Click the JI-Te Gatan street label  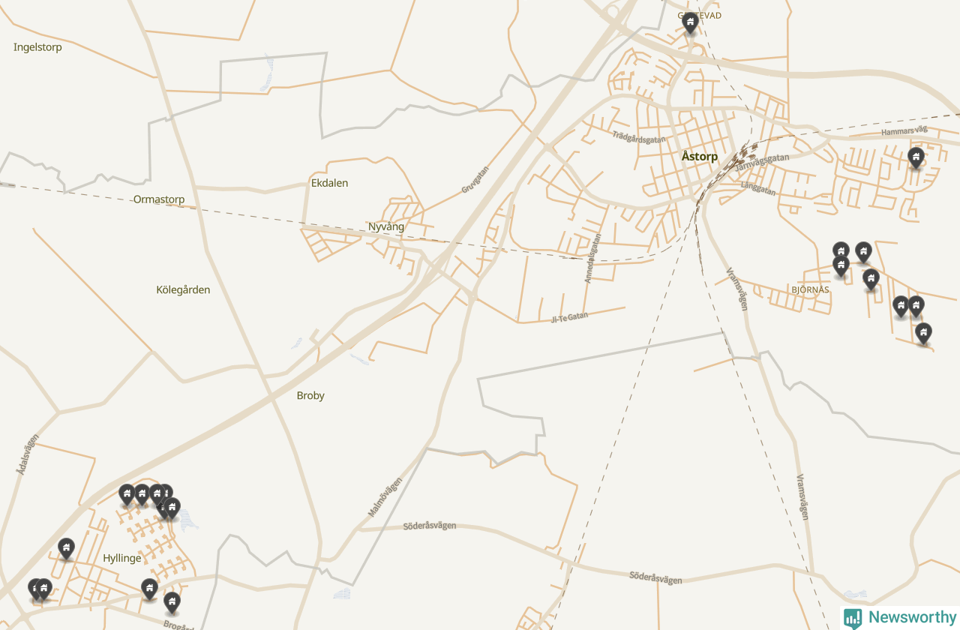point(569,317)
